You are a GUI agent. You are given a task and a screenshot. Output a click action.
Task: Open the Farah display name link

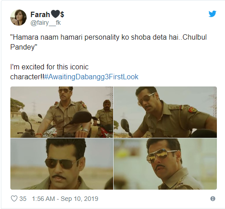click(x=40, y=14)
